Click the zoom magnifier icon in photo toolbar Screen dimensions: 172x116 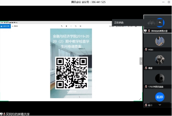pos(62,26)
